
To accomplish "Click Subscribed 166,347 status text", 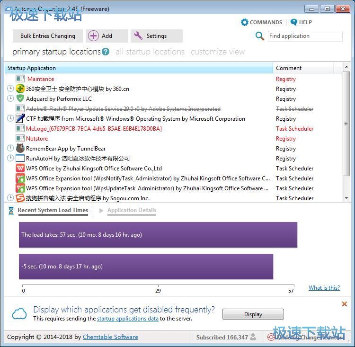I will tap(222, 337).
